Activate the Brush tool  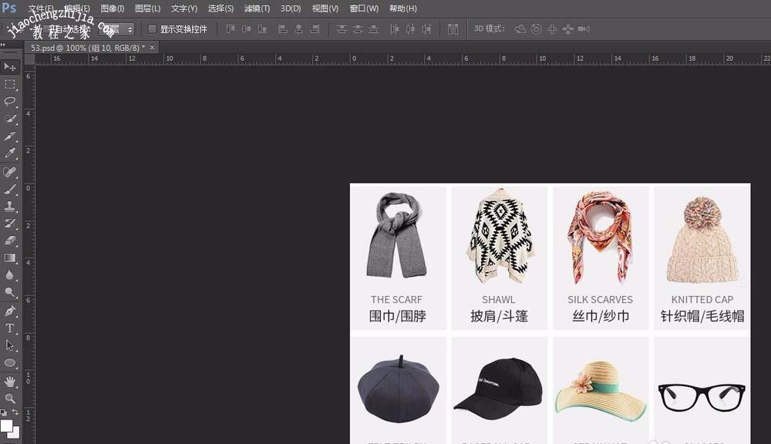point(10,188)
